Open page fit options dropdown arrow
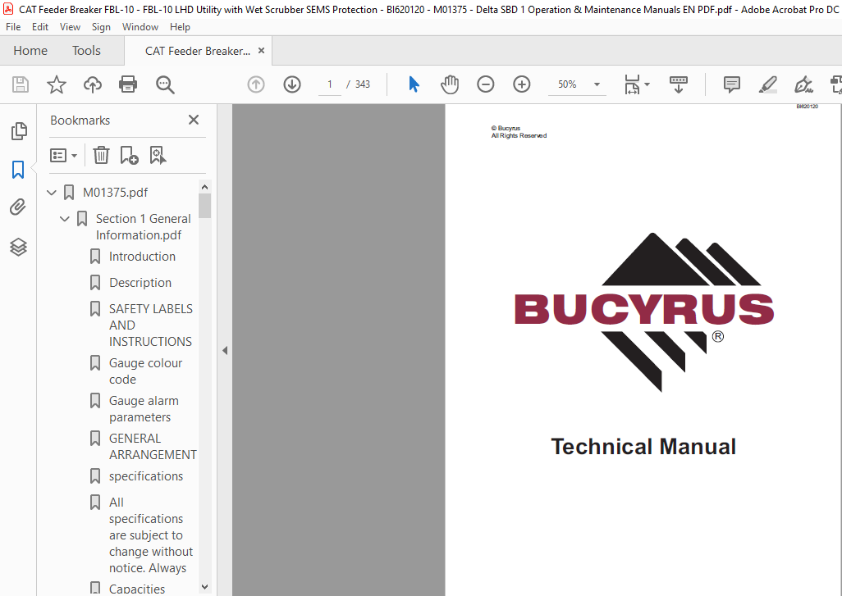Image resolution: width=842 pixels, height=596 pixels. pyautogui.click(x=647, y=84)
